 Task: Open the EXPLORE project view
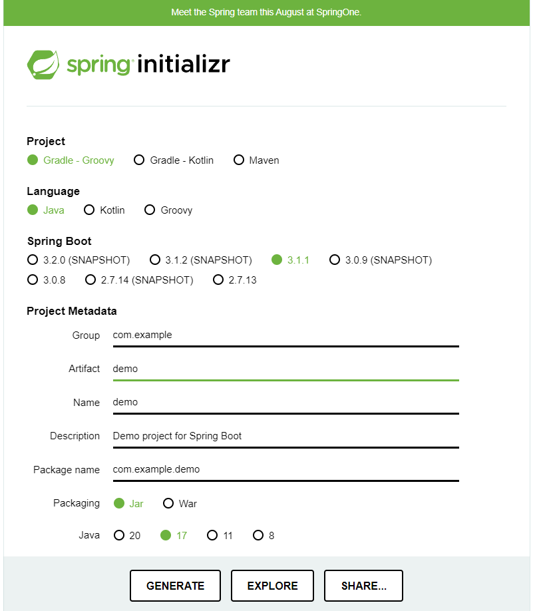tap(272, 586)
